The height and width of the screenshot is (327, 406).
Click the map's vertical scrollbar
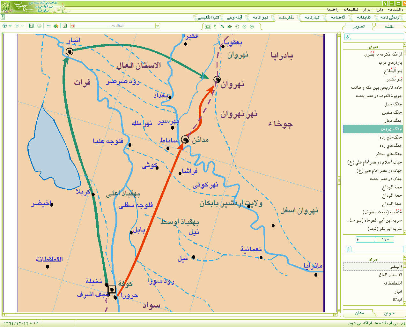click(339, 172)
